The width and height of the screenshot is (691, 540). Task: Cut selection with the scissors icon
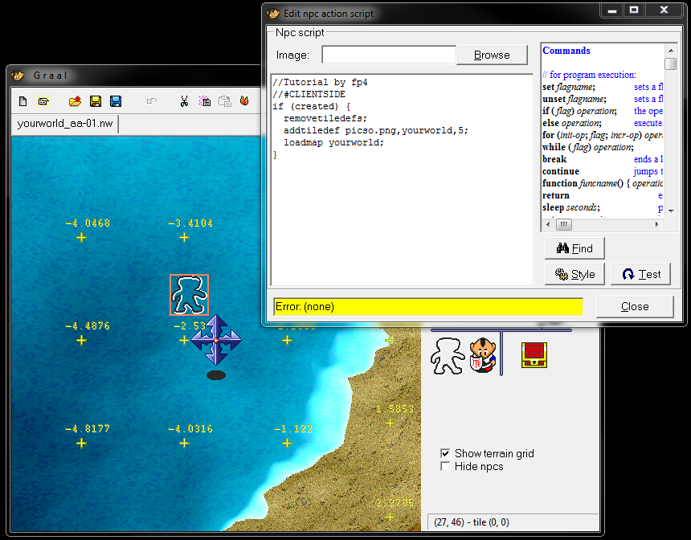[184, 101]
